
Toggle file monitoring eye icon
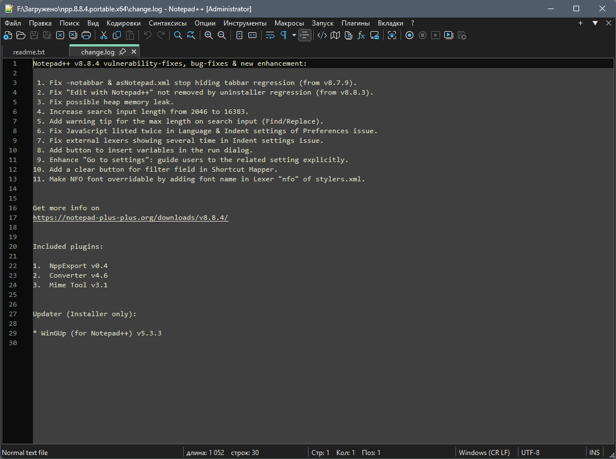(x=392, y=35)
